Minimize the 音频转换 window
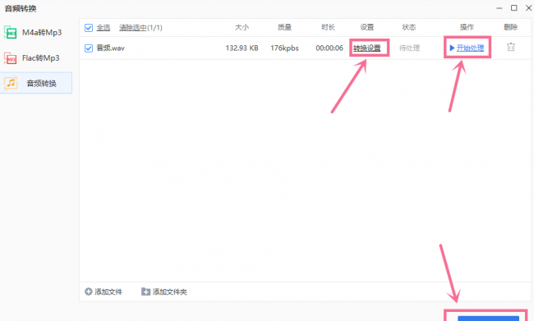Viewport: 534px width, 321px height. [499, 8]
